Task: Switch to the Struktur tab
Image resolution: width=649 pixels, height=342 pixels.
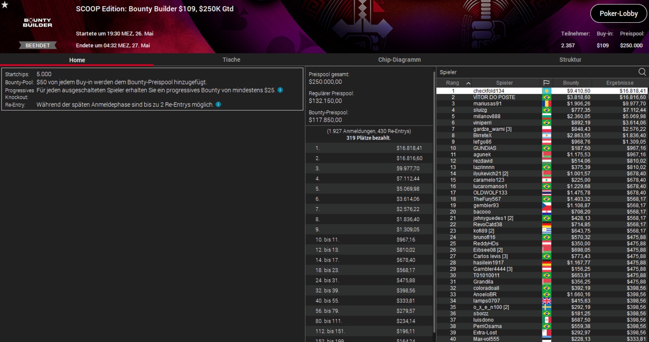Action: point(570,60)
